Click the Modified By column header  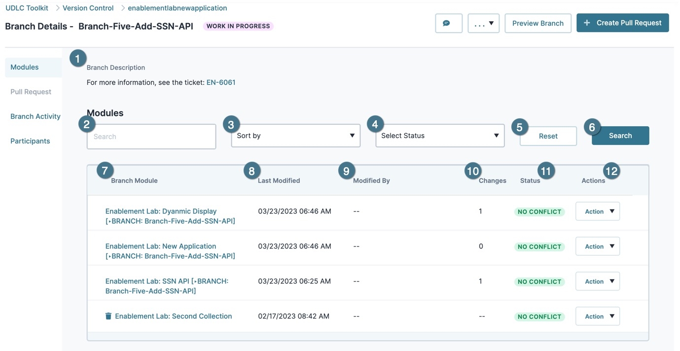pyautogui.click(x=371, y=180)
